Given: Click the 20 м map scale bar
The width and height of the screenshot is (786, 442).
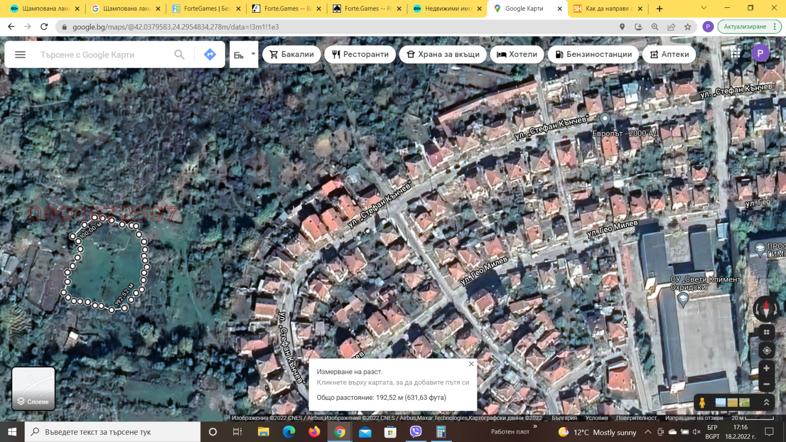Looking at the screenshot, I should pos(752,418).
